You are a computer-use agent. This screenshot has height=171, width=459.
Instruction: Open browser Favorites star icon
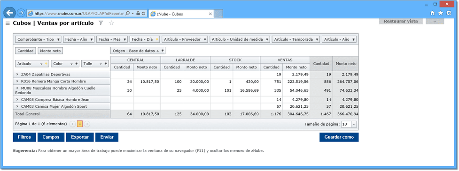click(441, 13)
